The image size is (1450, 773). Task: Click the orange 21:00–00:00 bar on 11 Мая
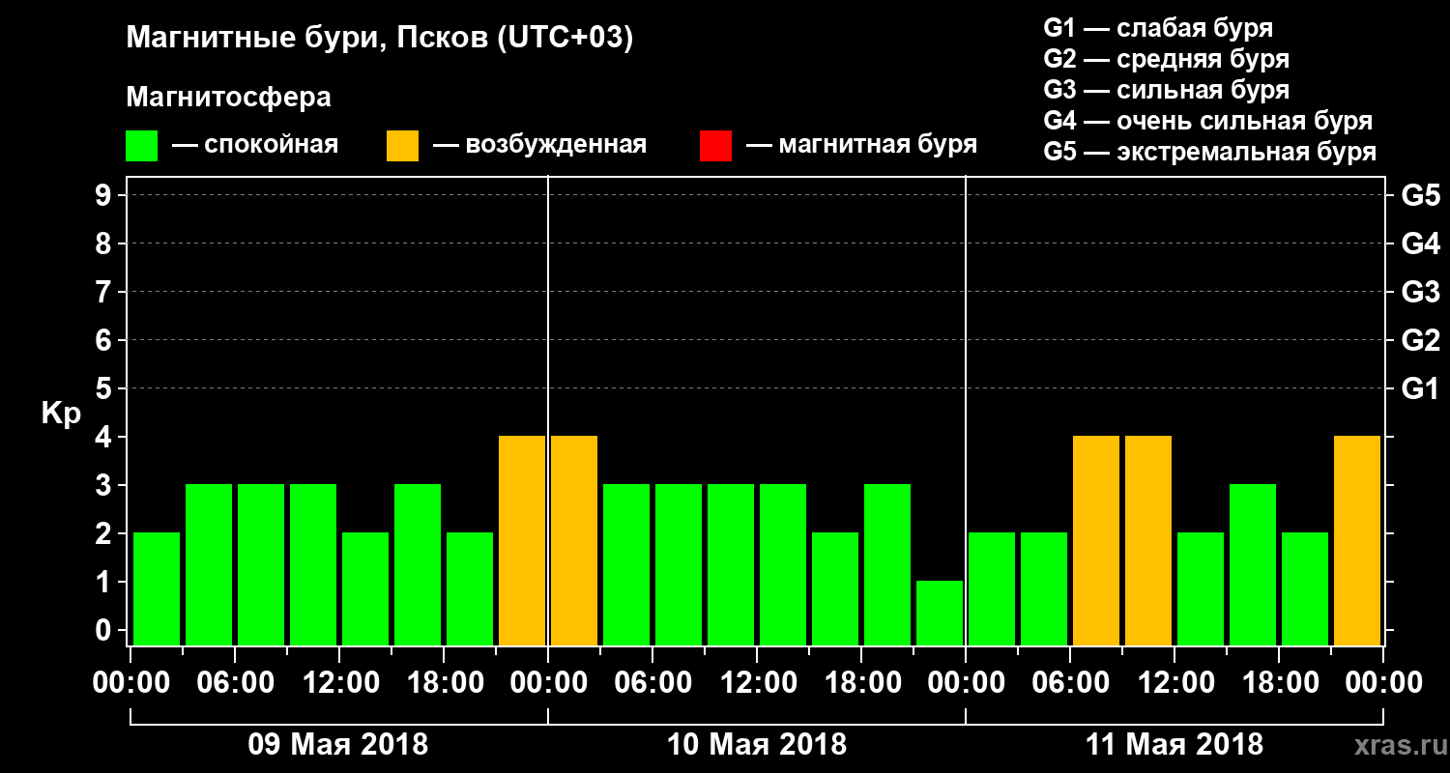pos(1357,540)
